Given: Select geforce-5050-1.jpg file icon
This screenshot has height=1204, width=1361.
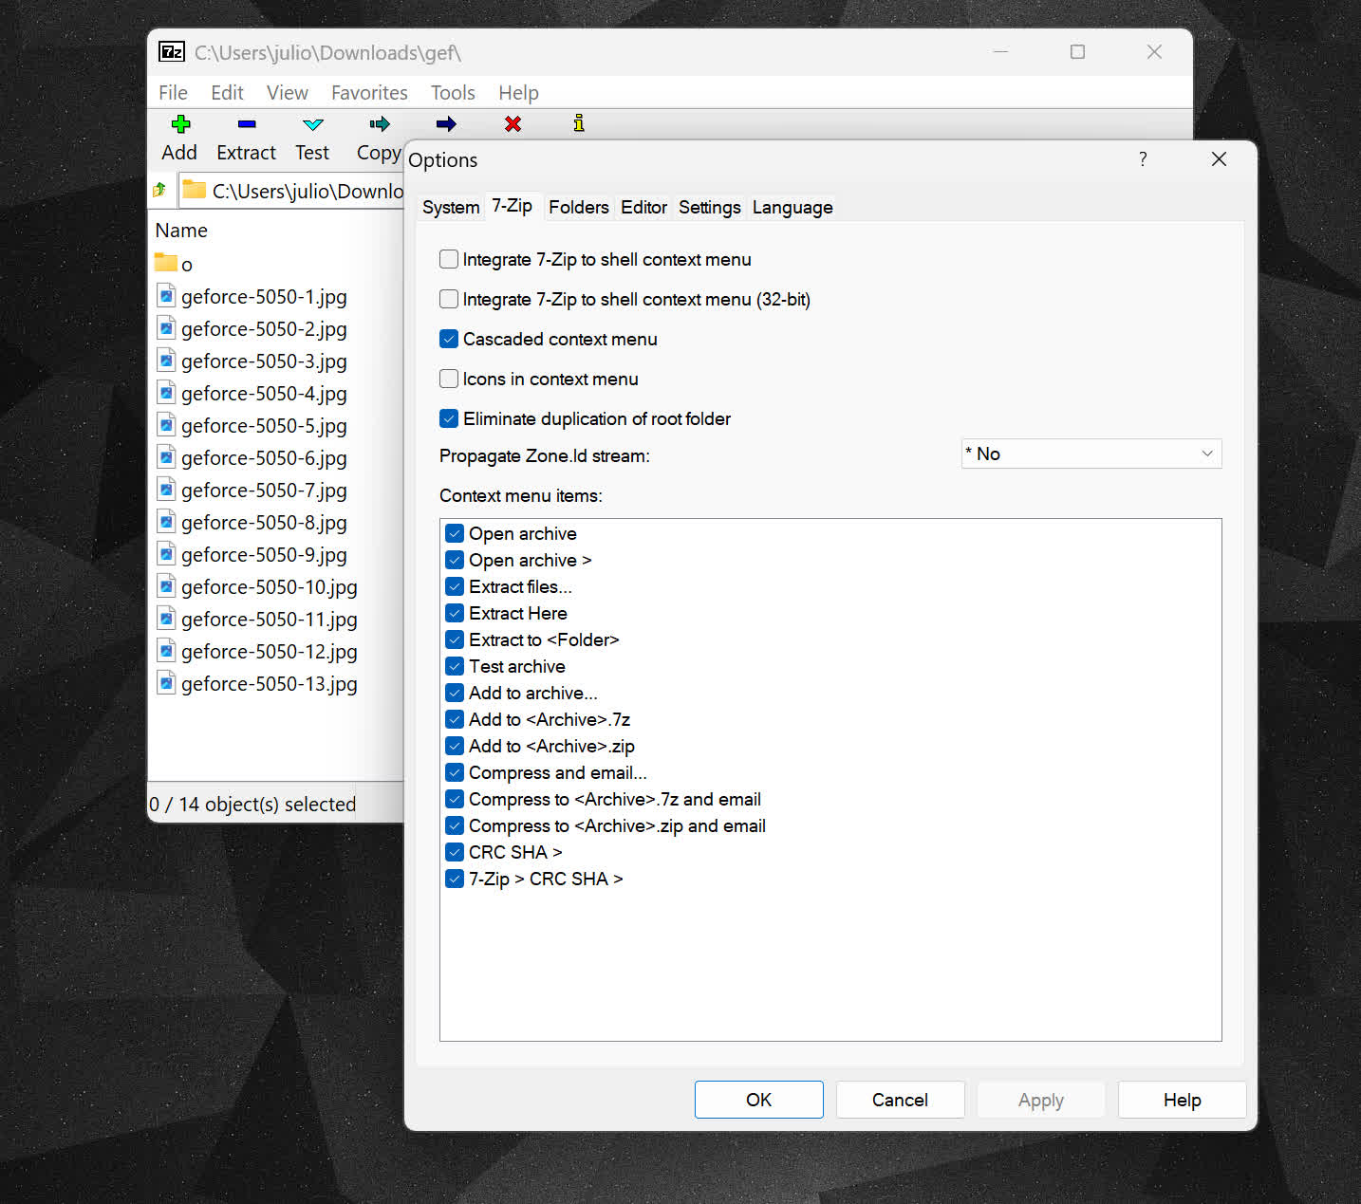Looking at the screenshot, I should (166, 296).
